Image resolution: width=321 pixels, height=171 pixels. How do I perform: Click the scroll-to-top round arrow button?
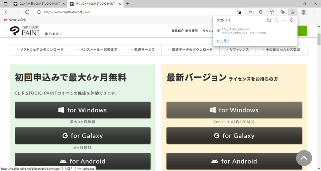click(304, 158)
